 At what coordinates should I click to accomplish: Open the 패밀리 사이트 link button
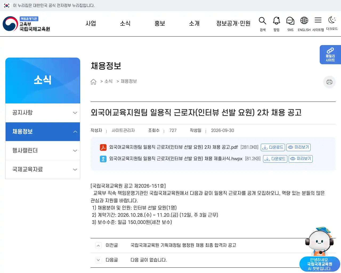point(330,55)
